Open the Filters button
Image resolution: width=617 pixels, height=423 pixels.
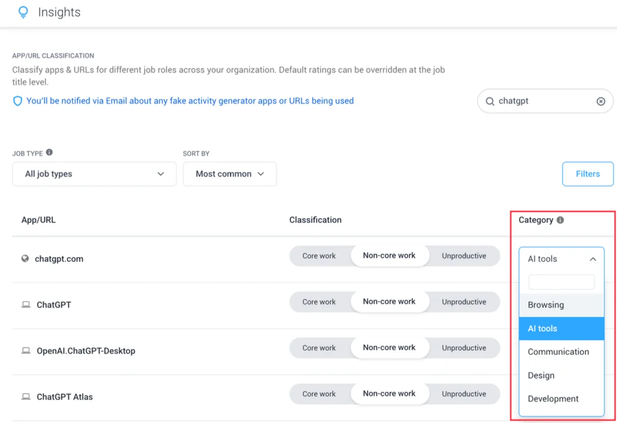pos(587,174)
